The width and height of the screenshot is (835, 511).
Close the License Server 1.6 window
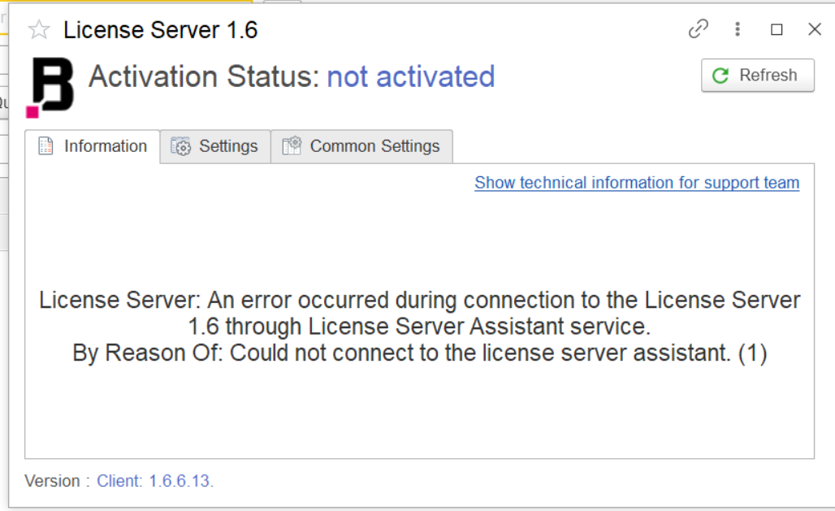tap(815, 29)
